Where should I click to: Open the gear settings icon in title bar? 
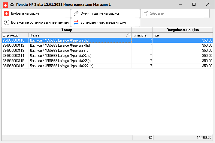pos(12,4)
